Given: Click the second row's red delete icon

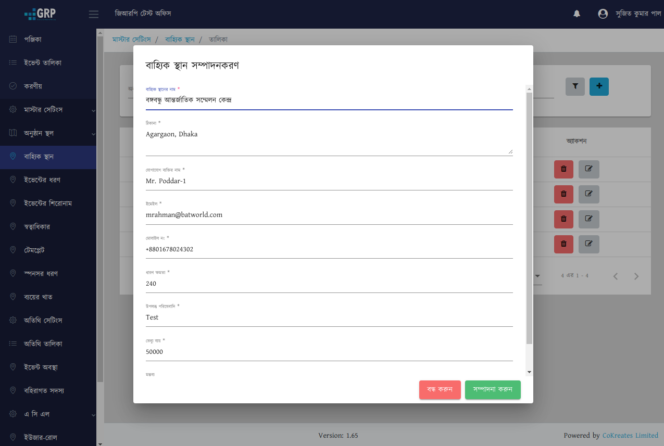Looking at the screenshot, I should click(563, 194).
